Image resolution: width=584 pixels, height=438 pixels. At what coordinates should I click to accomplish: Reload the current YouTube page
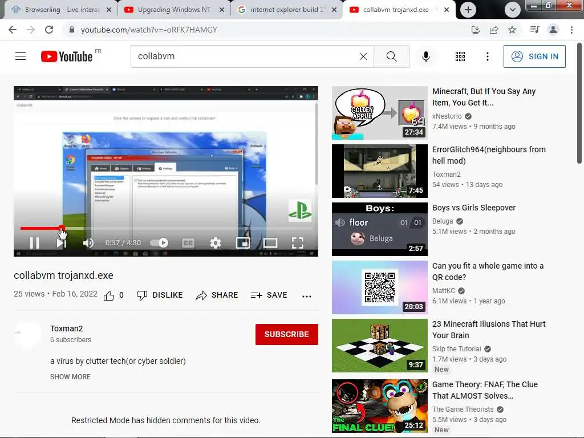point(49,30)
